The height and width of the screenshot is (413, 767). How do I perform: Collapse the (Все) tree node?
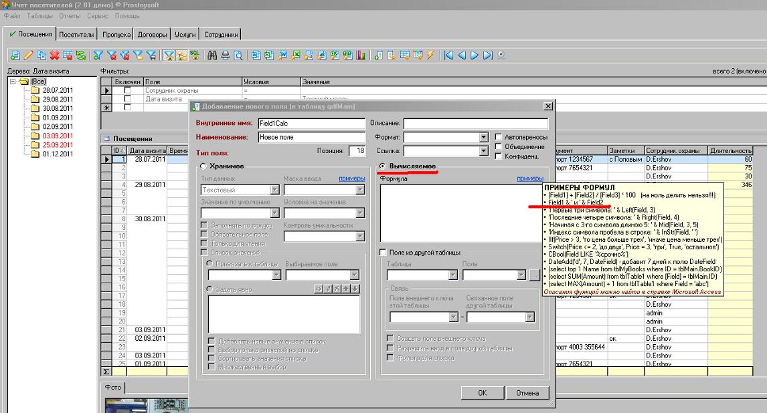click(13, 82)
